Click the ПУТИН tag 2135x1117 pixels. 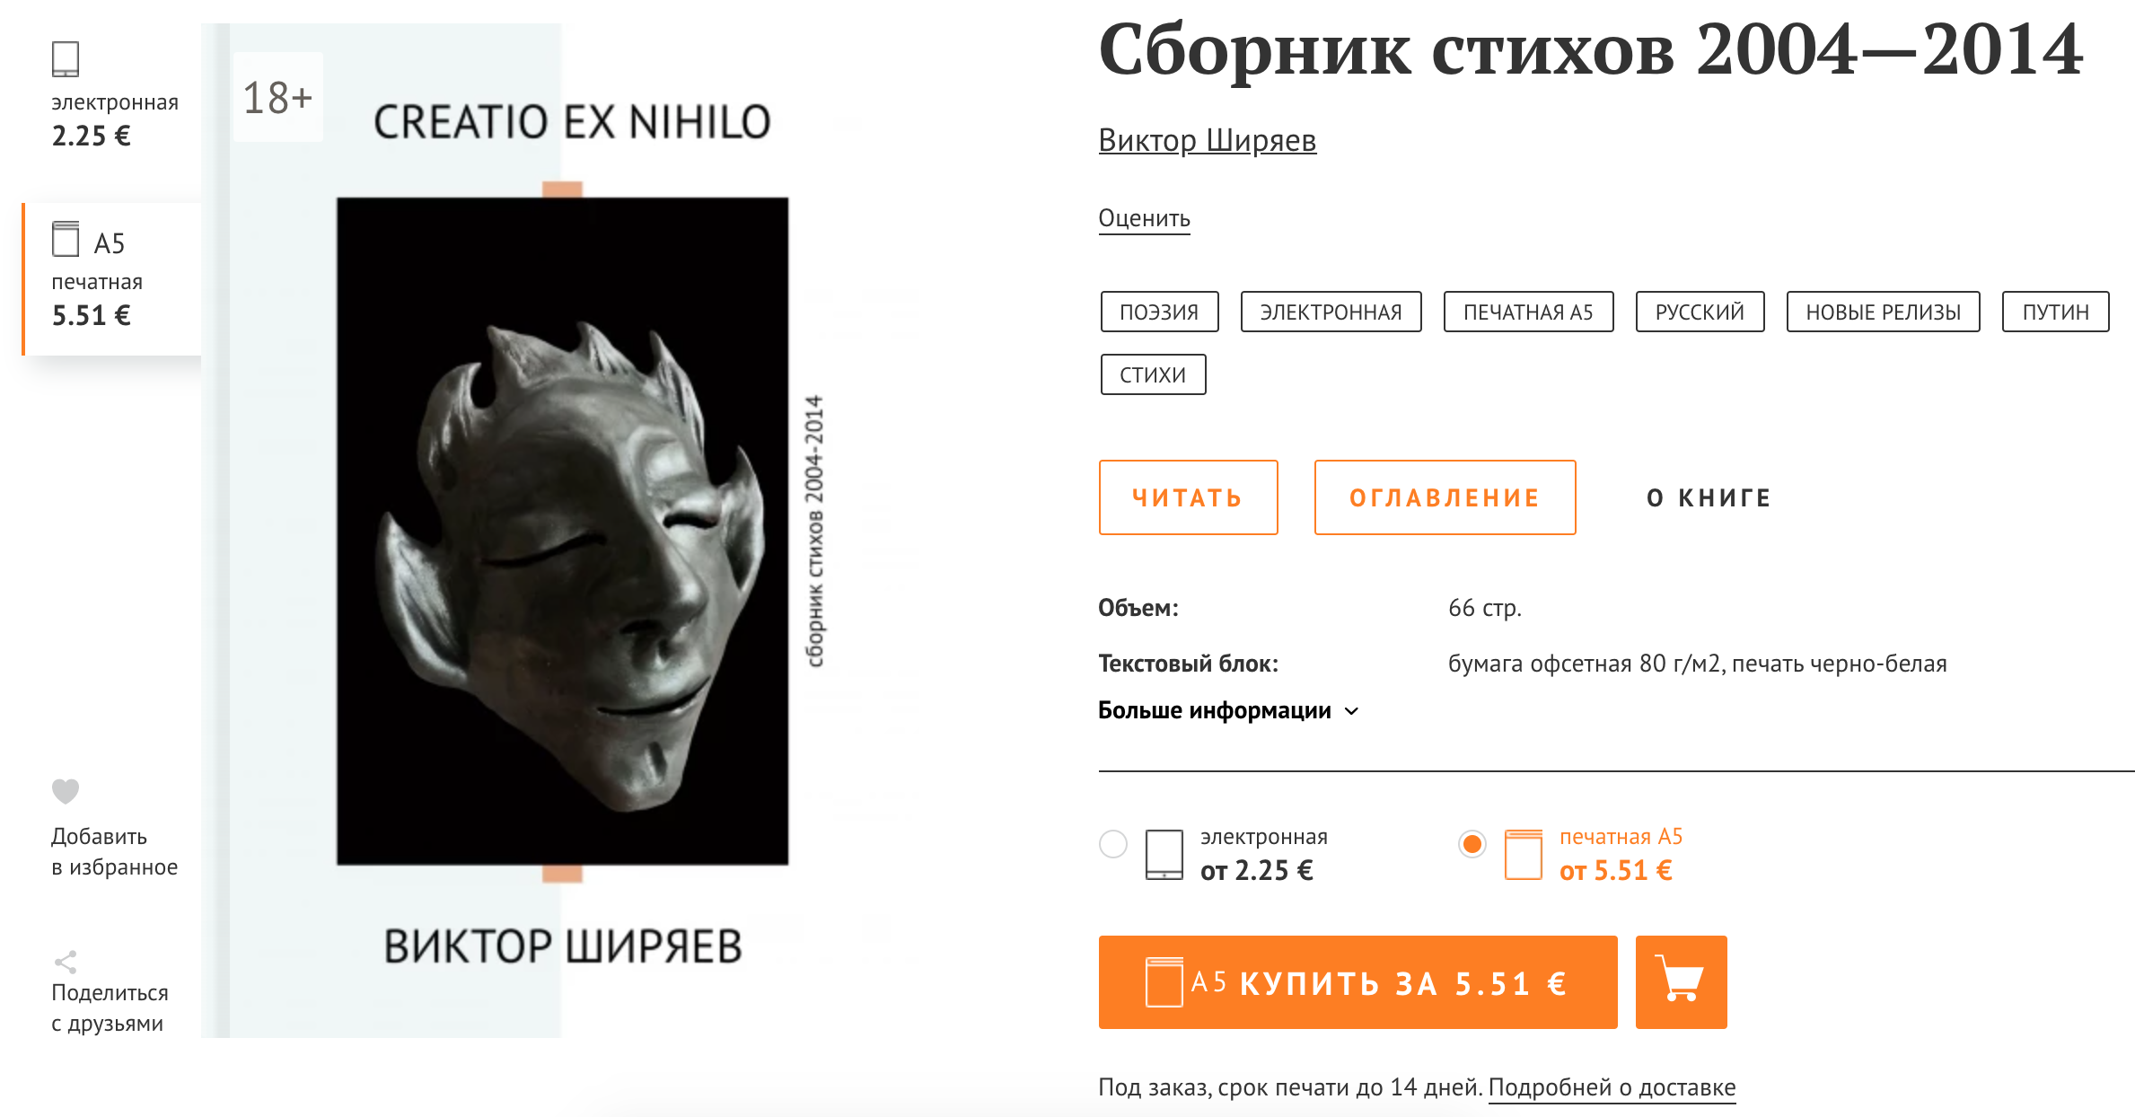tap(2055, 312)
